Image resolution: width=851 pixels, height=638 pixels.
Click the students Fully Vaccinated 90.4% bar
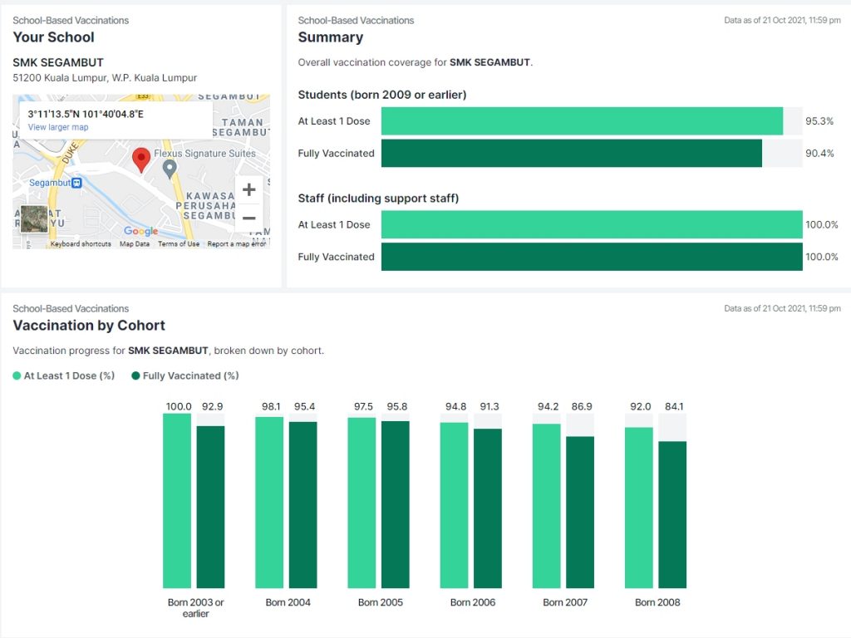coord(572,153)
